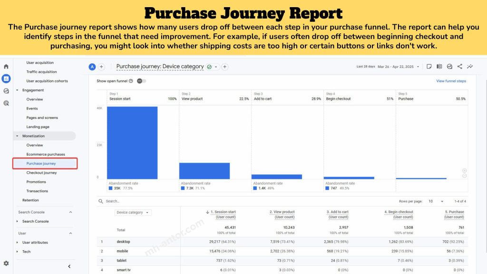This screenshot has height=274, width=487.
Task: Open the Insights sparkline icon
Action: 470,67
